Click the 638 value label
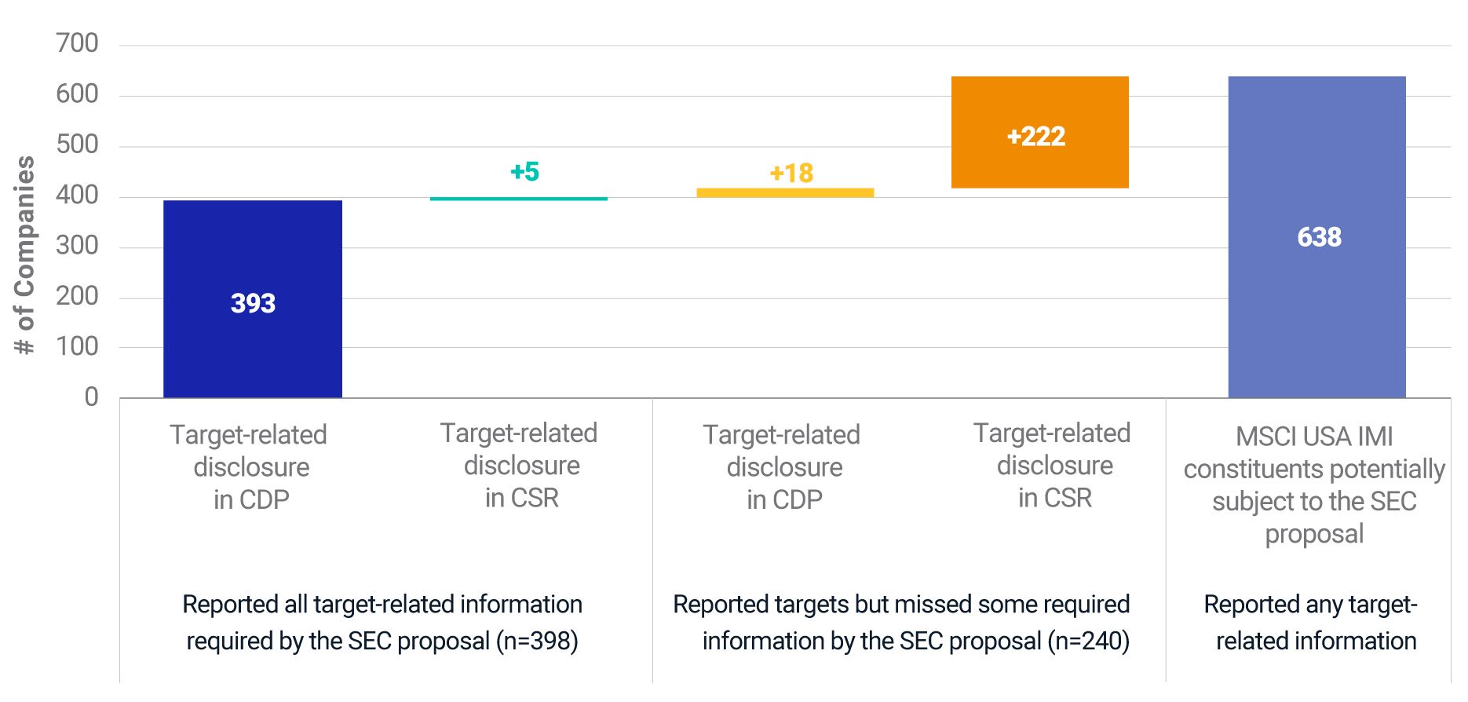This screenshot has width=1468, height=702. tap(1319, 237)
